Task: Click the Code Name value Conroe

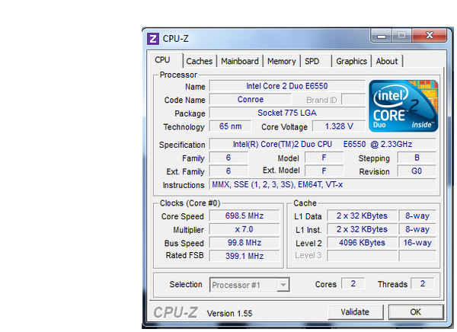Action: coord(251,100)
